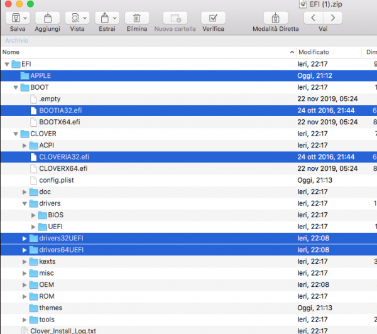Click the EFI folder icon
377x334 pixels.
click(x=16, y=64)
